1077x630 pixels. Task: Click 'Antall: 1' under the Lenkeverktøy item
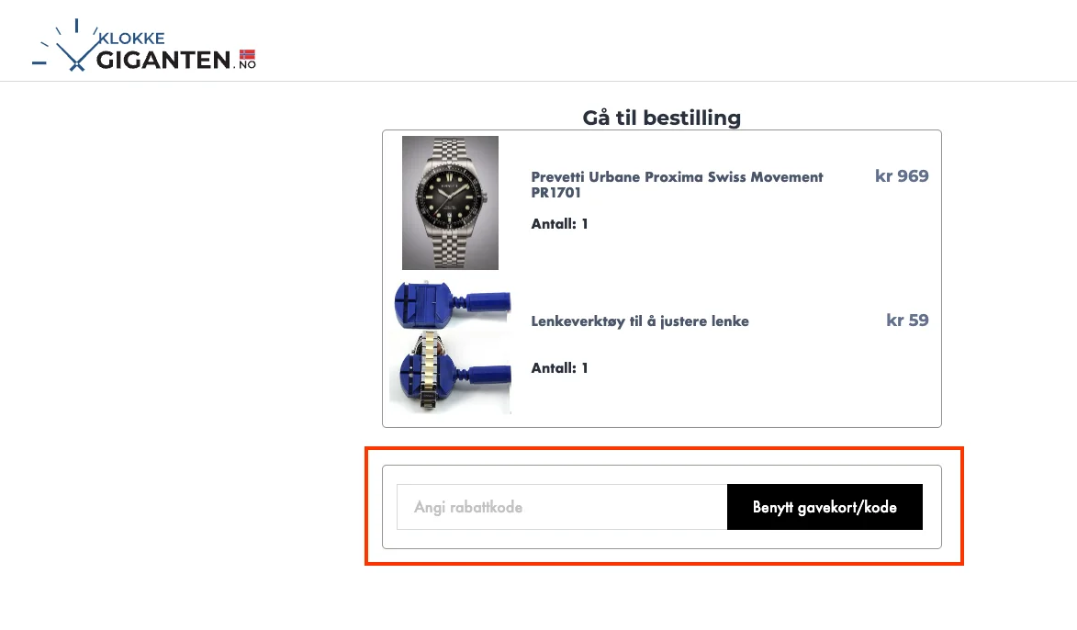pyautogui.click(x=559, y=368)
